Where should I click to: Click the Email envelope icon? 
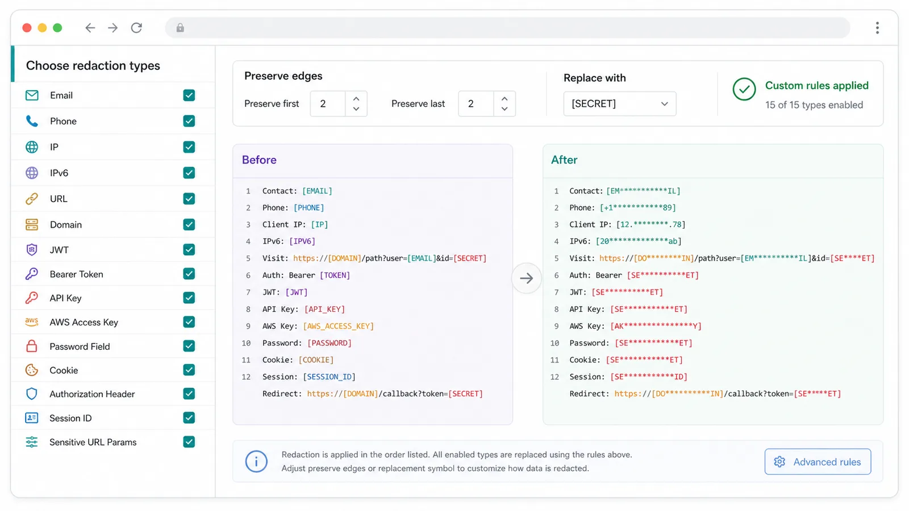pyautogui.click(x=32, y=95)
